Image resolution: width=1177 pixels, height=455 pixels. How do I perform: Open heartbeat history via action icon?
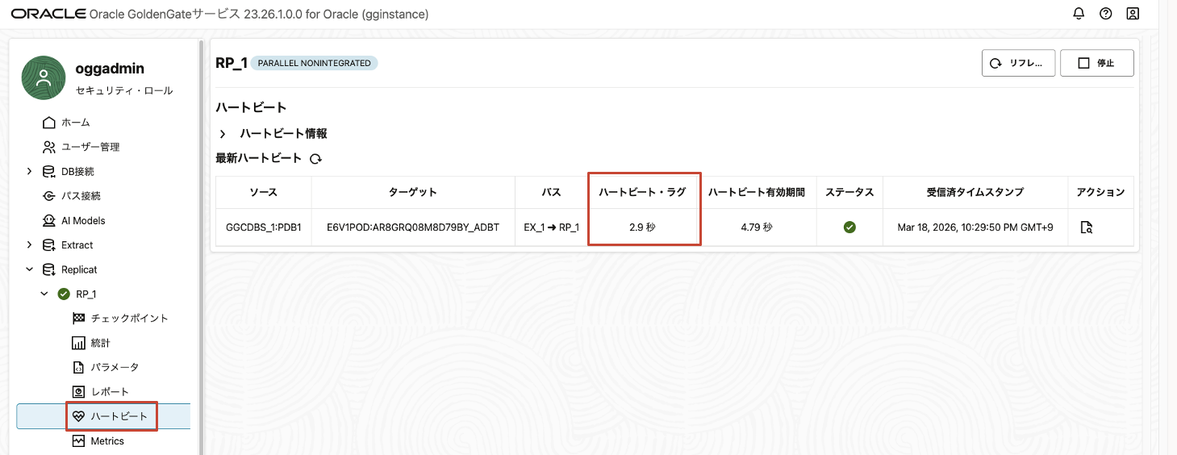(1086, 227)
